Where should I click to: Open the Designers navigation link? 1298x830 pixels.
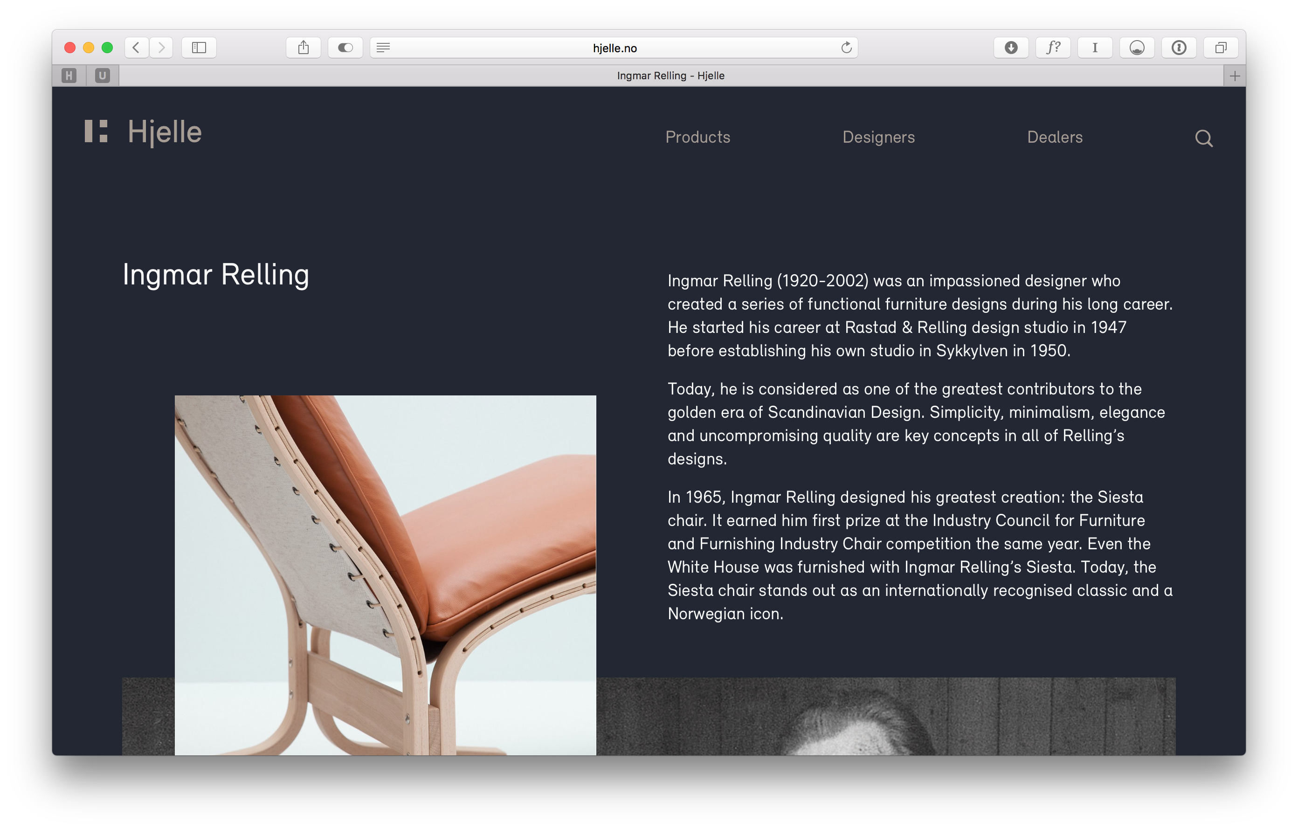[879, 137]
